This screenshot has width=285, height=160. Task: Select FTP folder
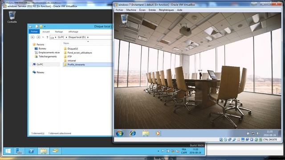[69, 56]
